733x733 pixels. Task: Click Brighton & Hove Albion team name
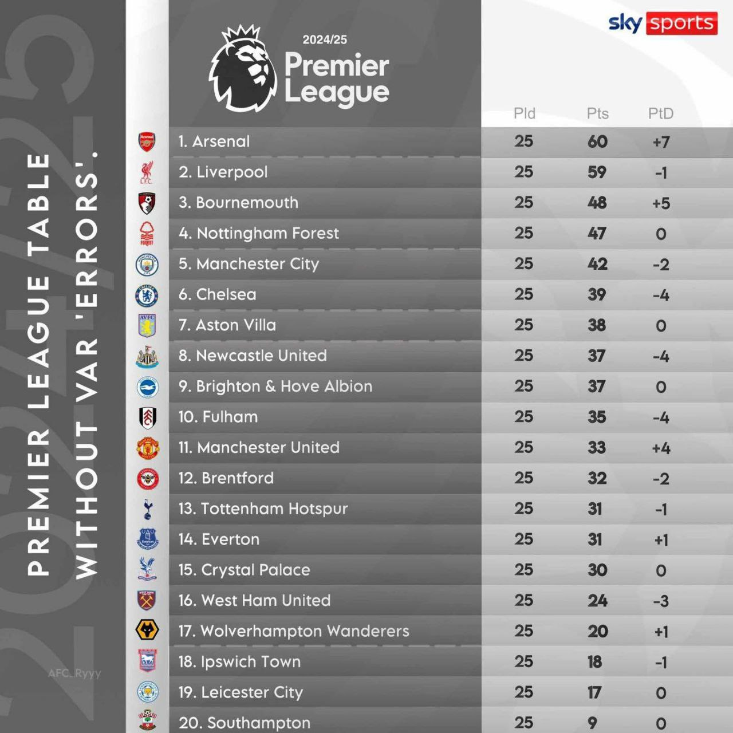pos(284,387)
